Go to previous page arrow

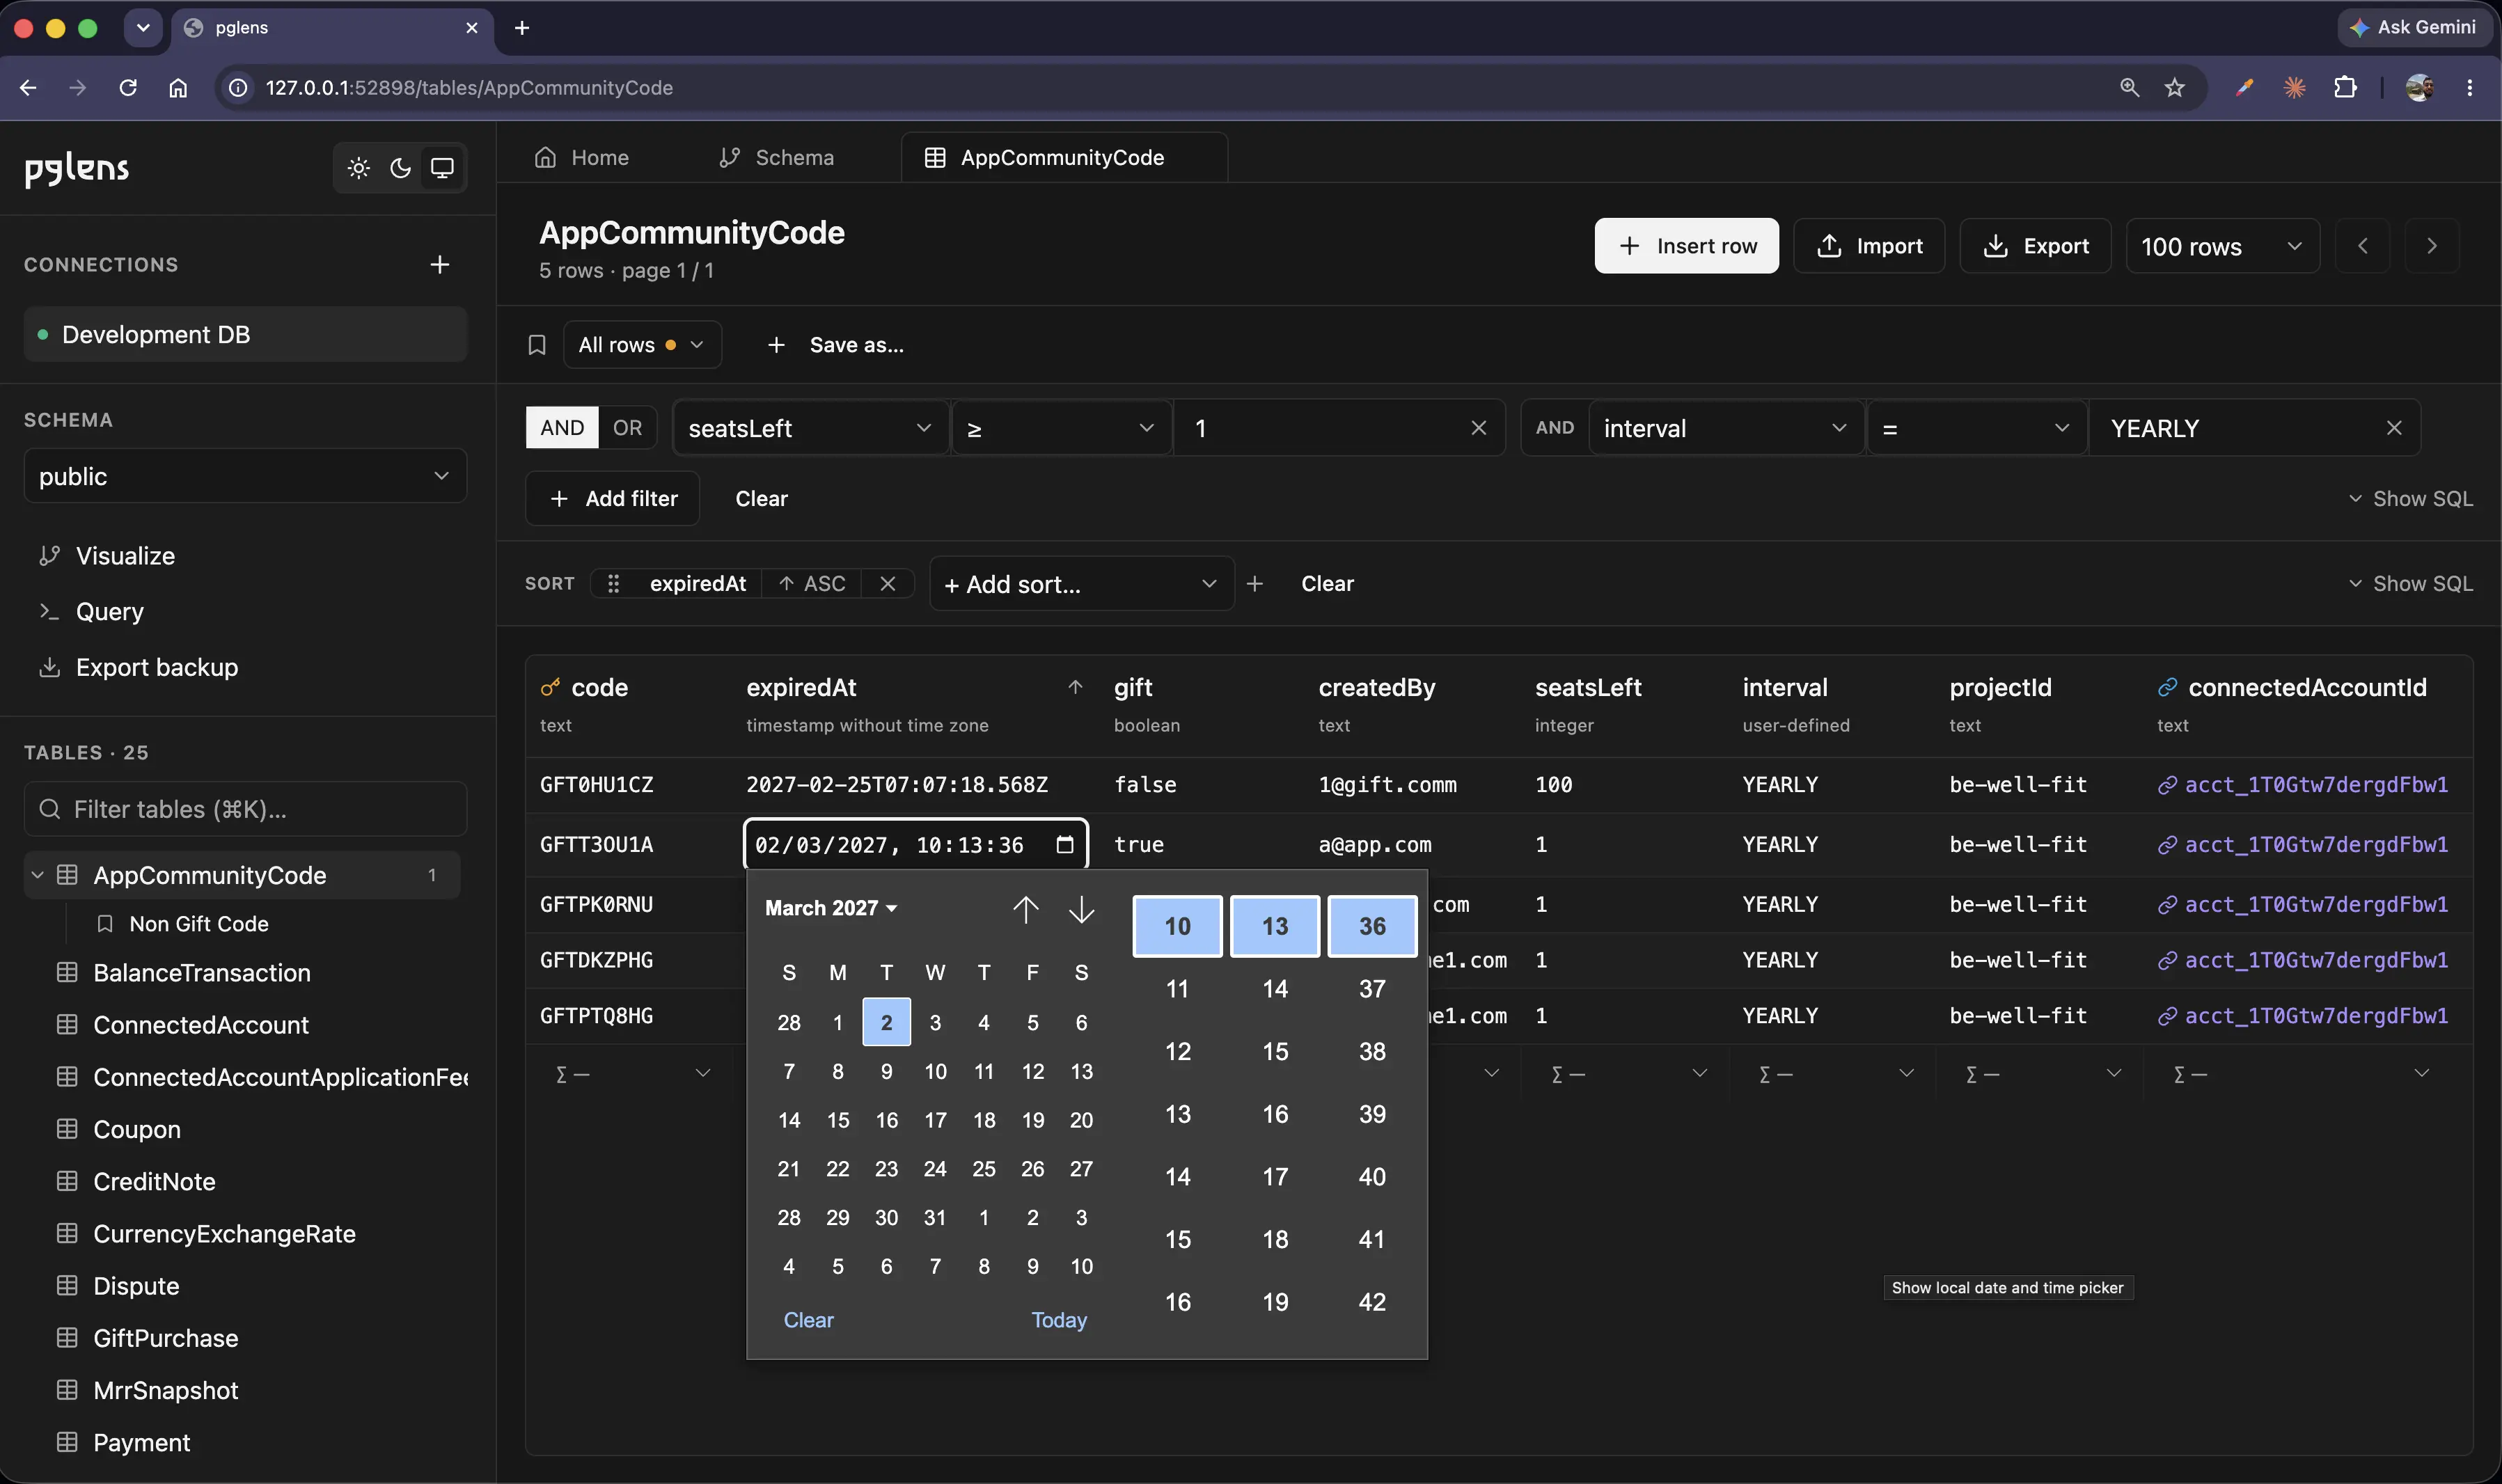click(2362, 246)
